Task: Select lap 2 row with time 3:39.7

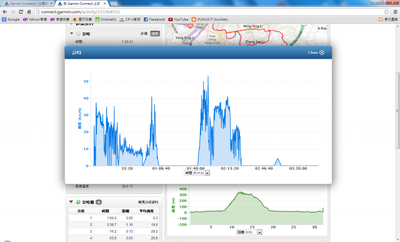Action: [114, 224]
